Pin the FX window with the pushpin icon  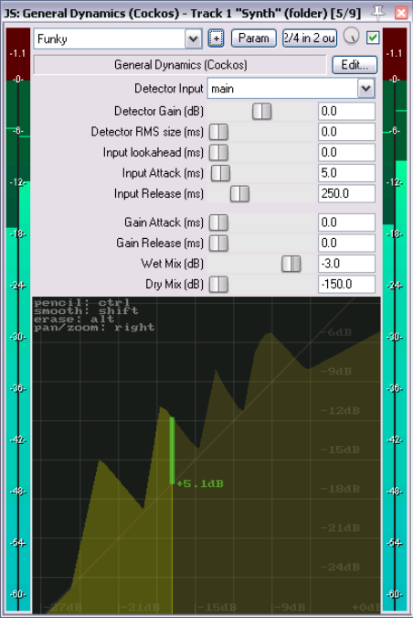coord(378,13)
